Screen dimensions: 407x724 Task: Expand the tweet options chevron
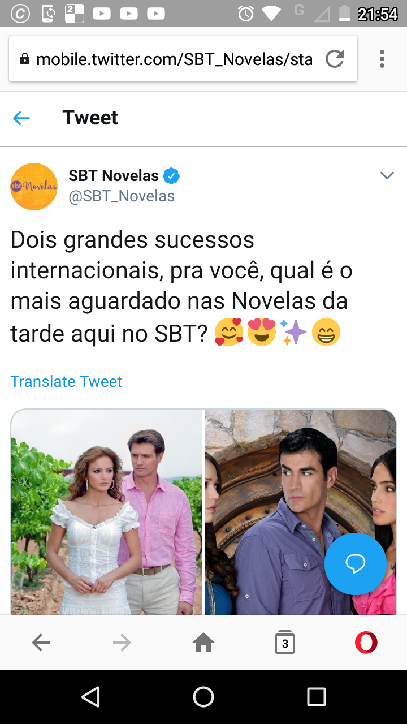point(387,175)
